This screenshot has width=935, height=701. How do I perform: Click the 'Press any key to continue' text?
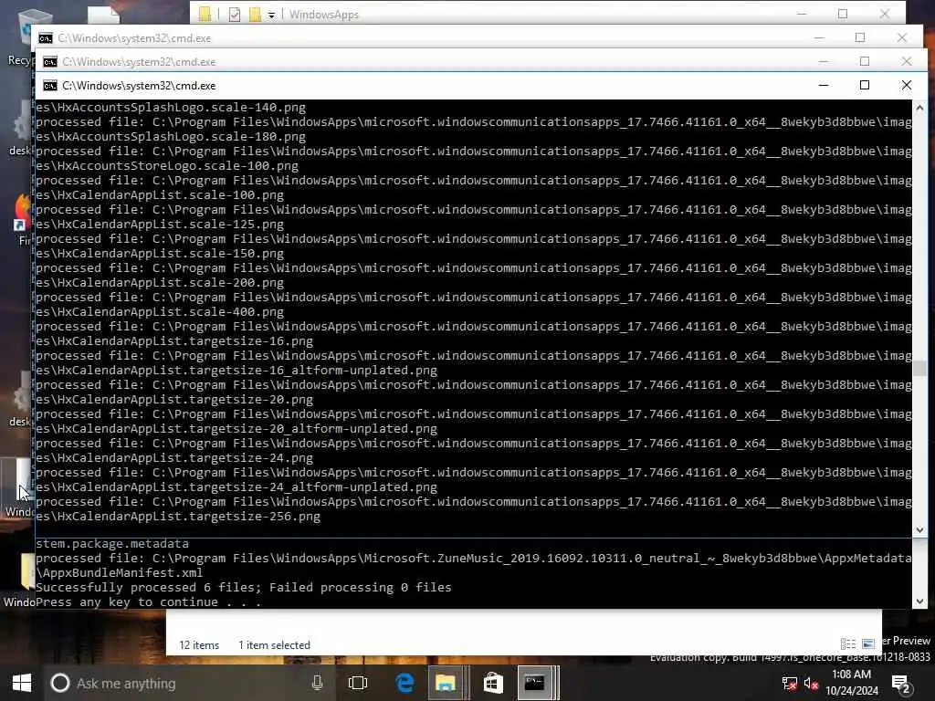(x=149, y=602)
